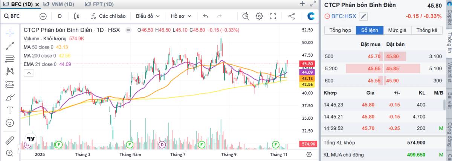The image size is (452, 161).
Task: Toggle the symbol status pill beside HSX
Action: pyautogui.click(x=128, y=30)
